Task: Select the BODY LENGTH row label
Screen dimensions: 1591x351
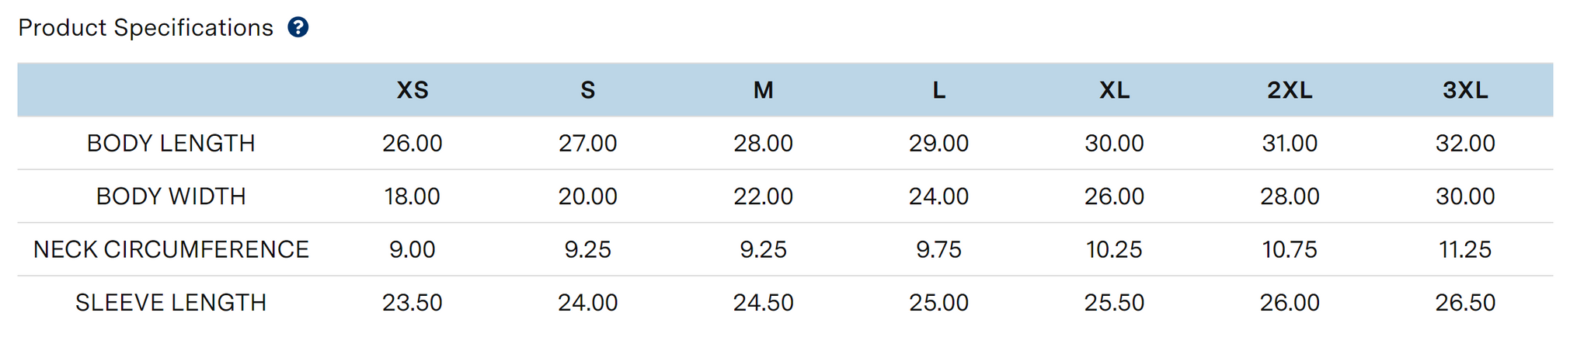Action: coord(171,144)
